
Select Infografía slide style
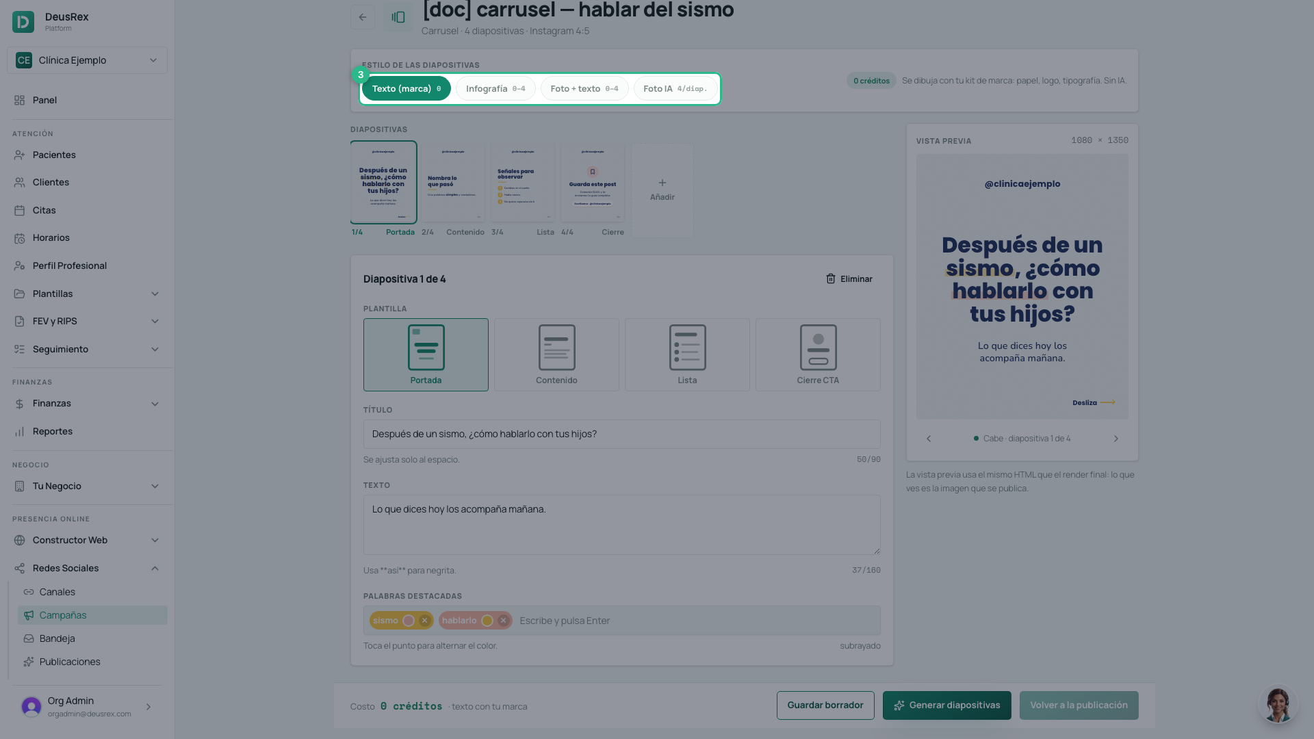pyautogui.click(x=495, y=88)
